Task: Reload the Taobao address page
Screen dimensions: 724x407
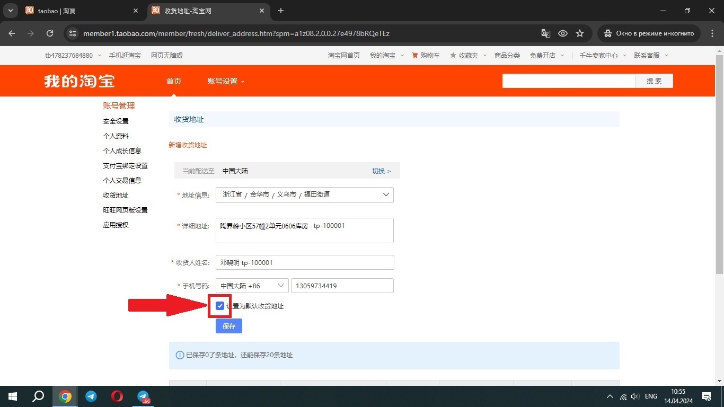Action: (x=50, y=33)
